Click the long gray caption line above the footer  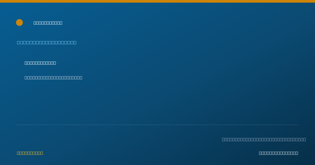coord(264,139)
